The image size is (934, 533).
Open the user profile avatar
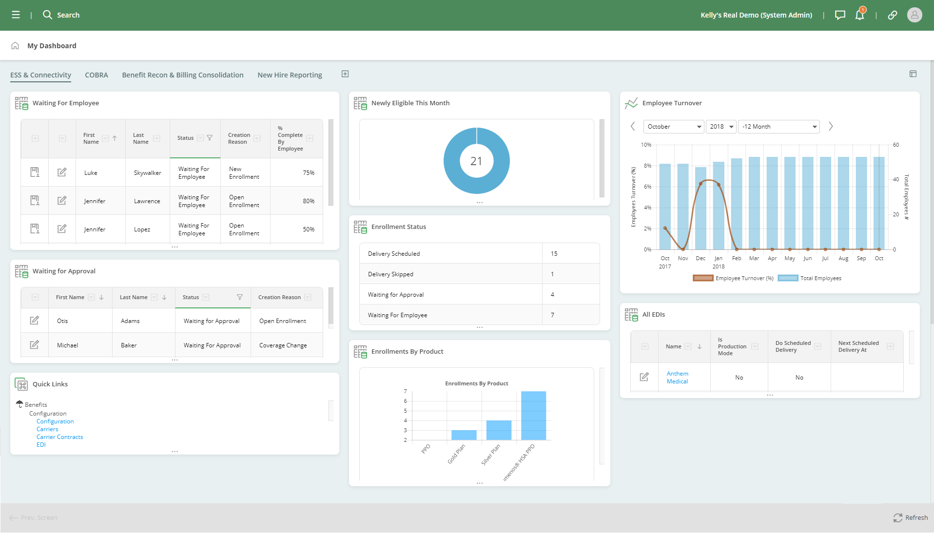[x=915, y=15]
